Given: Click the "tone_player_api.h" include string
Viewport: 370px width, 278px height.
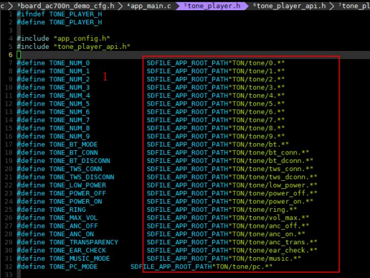Looking at the screenshot, I should 92,46.
